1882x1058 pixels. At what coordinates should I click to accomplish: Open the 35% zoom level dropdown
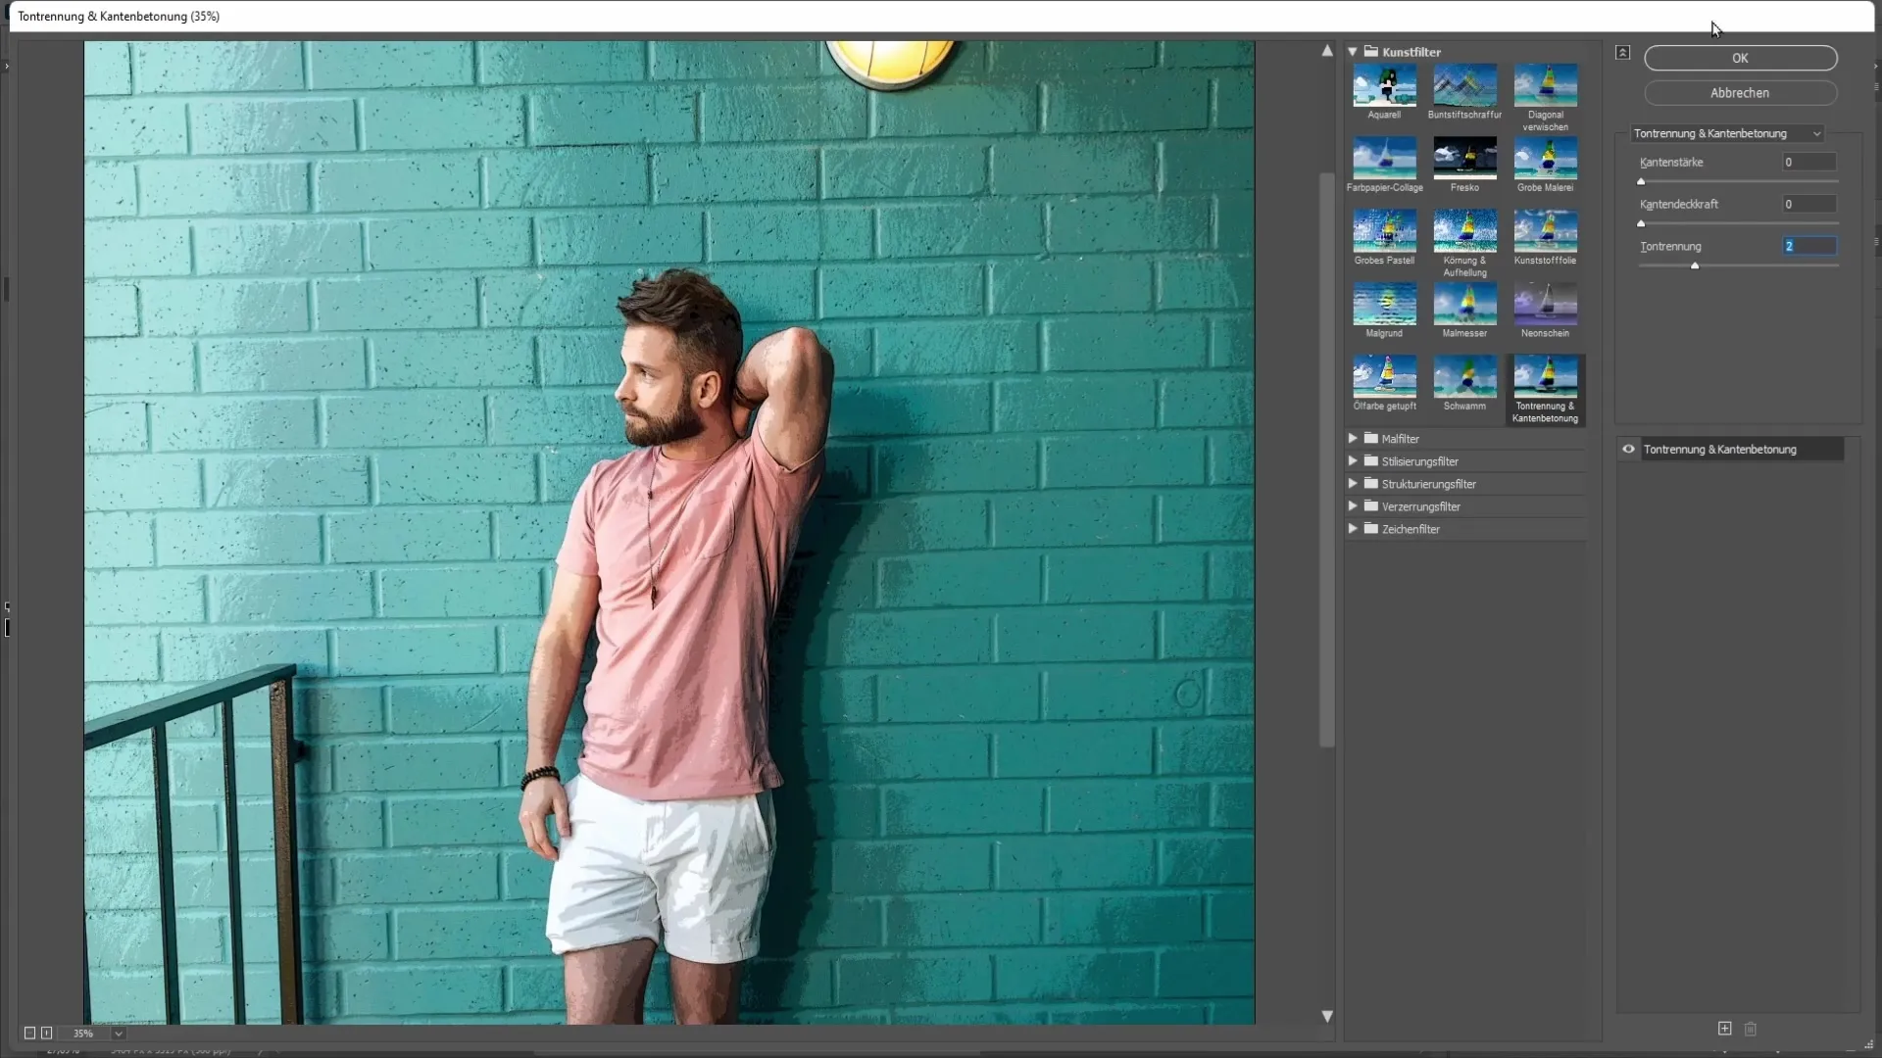point(118,1033)
